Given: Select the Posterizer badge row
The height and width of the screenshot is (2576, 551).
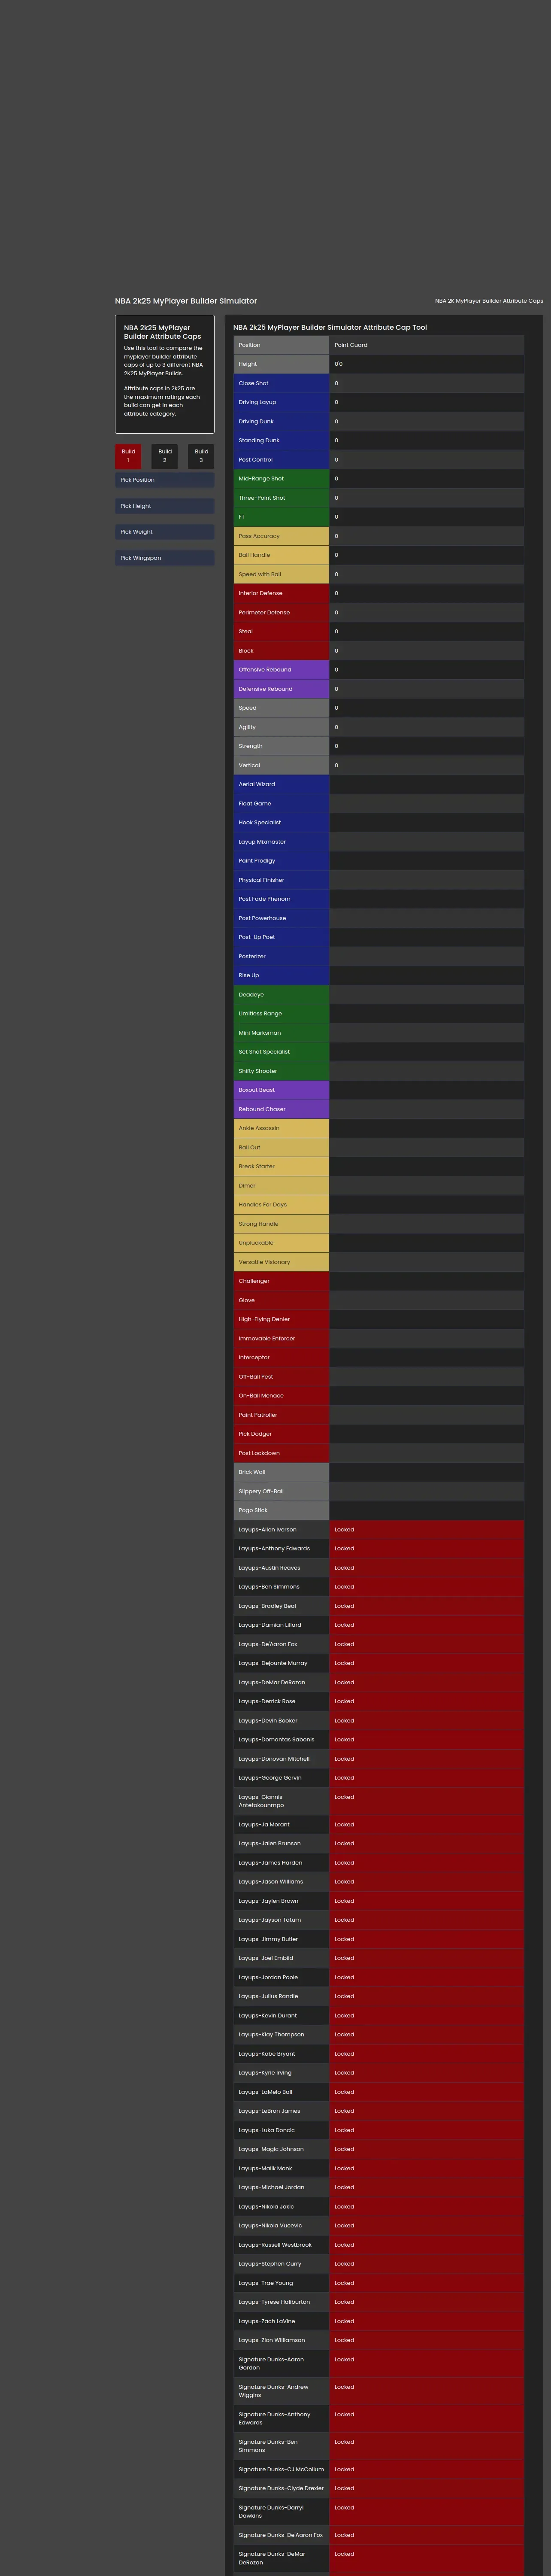Looking at the screenshot, I should (379, 956).
